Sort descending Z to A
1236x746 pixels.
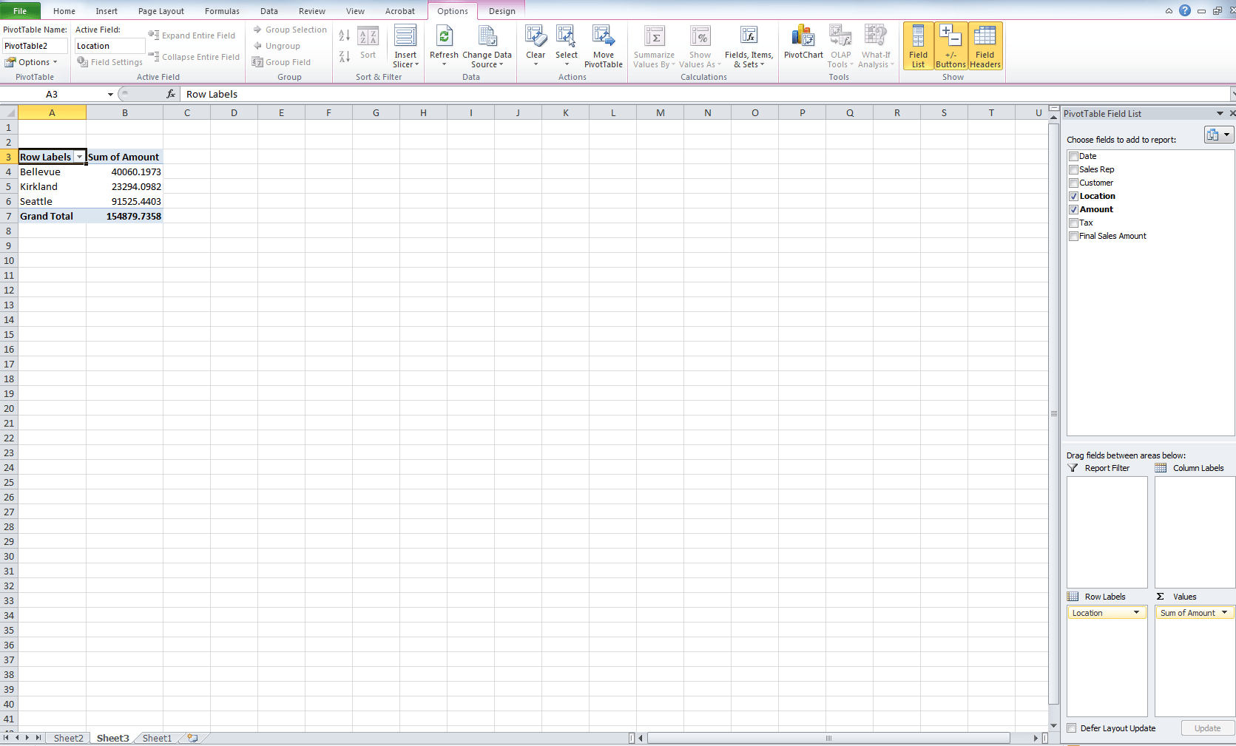tap(345, 57)
